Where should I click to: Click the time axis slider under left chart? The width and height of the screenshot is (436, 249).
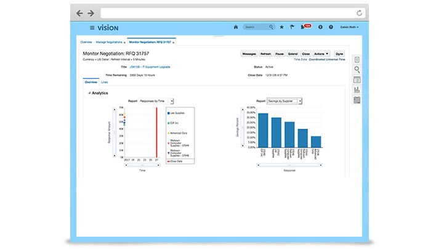coord(142,165)
